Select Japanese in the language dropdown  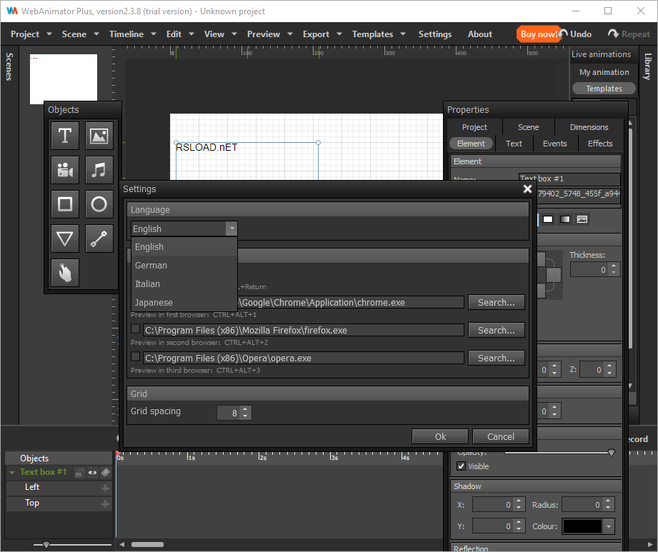(x=154, y=303)
